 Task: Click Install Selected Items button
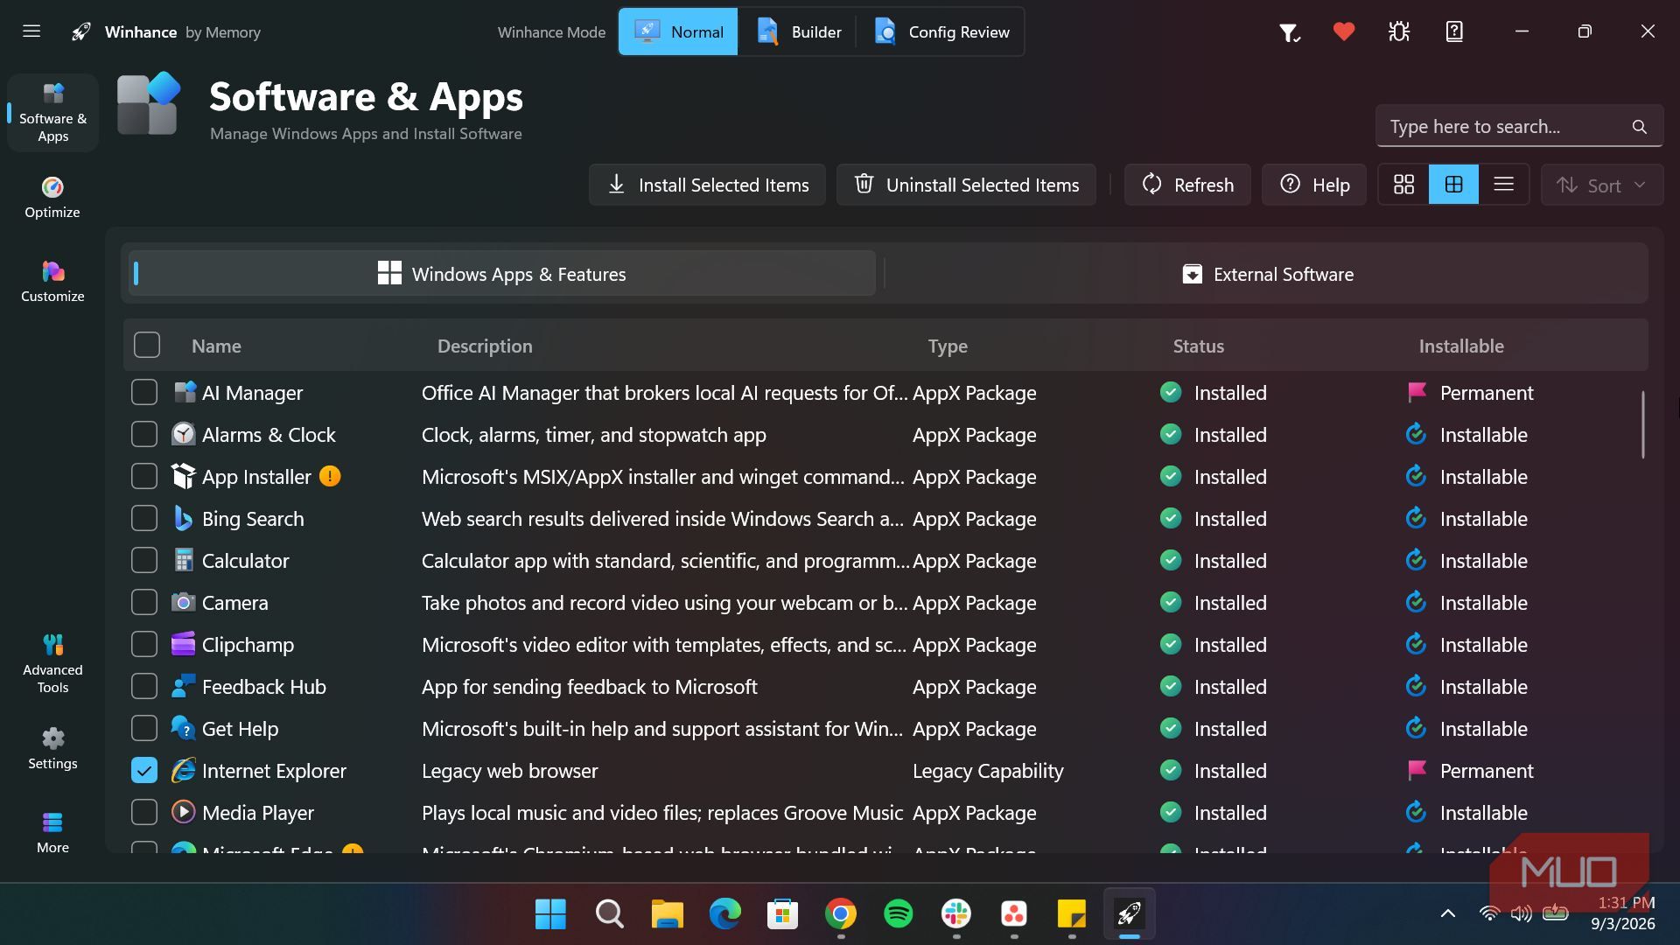coord(707,185)
